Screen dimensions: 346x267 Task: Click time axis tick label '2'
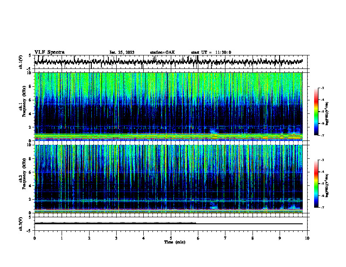tap(89, 238)
